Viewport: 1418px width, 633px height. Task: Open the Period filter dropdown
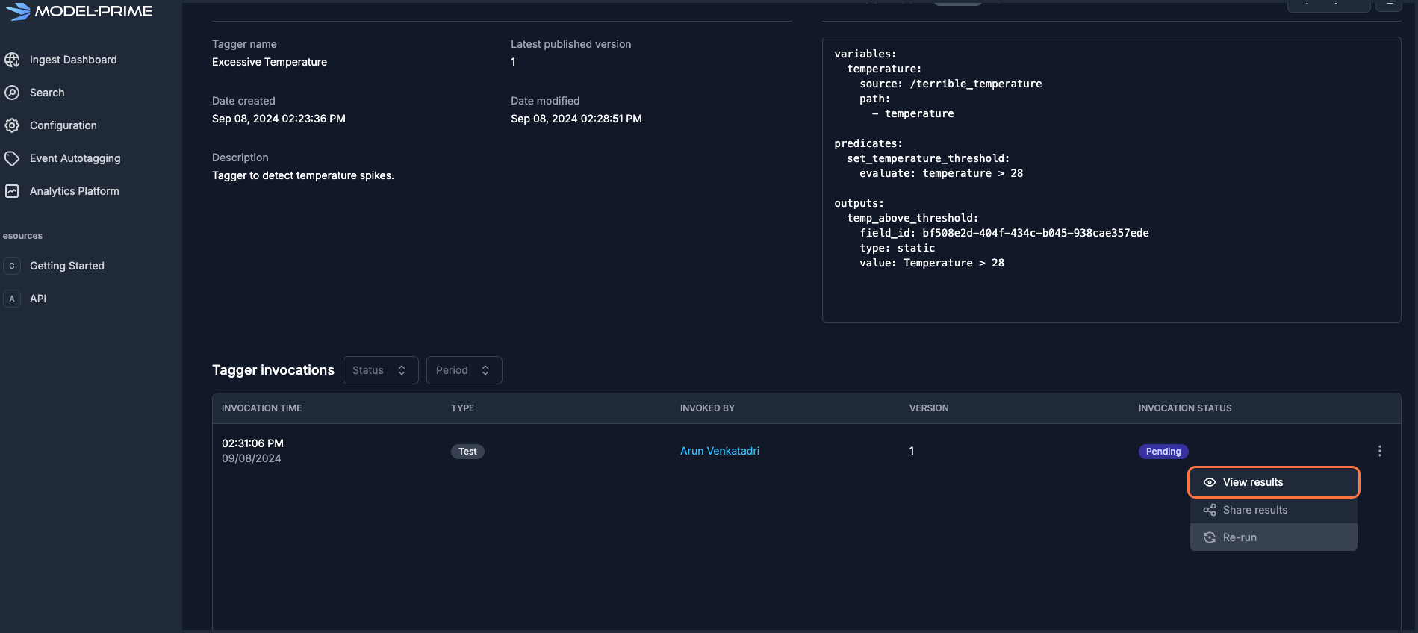464,370
